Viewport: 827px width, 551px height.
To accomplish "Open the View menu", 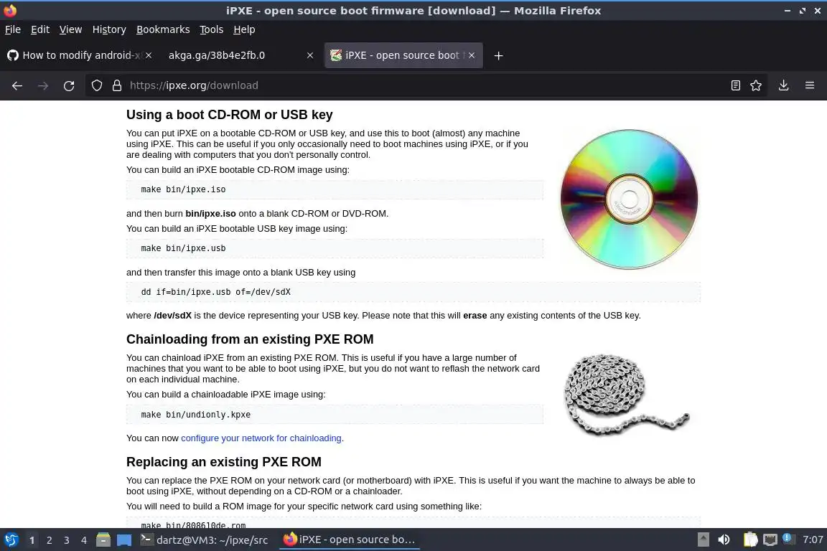I will (70, 29).
